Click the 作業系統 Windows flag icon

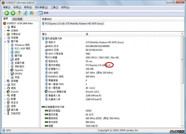click(x=8, y=34)
